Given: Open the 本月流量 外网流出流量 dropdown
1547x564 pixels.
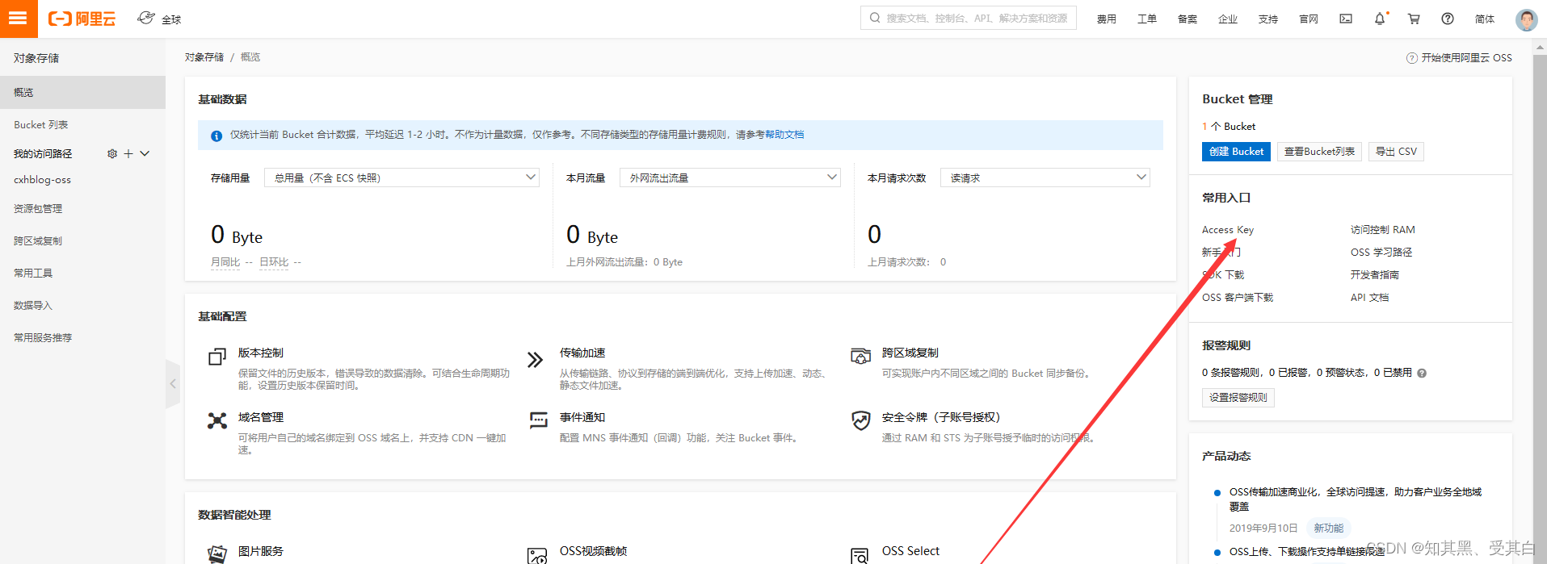Looking at the screenshot, I should click(x=730, y=178).
